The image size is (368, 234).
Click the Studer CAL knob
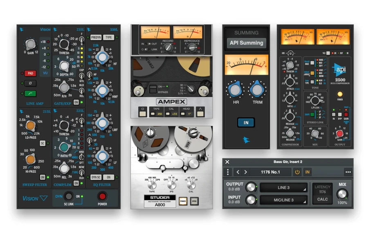click(191, 185)
